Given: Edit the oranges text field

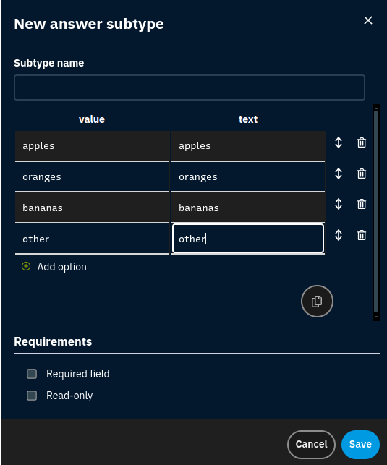Looking at the screenshot, I should coord(248,177).
